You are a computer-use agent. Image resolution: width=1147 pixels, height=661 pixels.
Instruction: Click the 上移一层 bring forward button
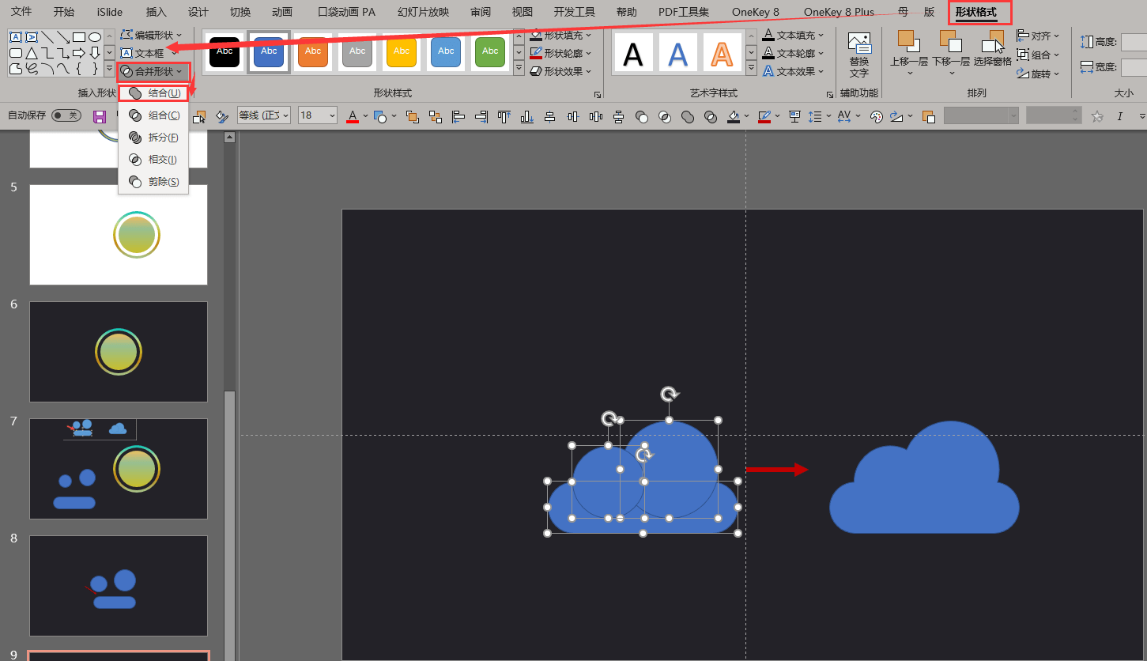(908, 53)
